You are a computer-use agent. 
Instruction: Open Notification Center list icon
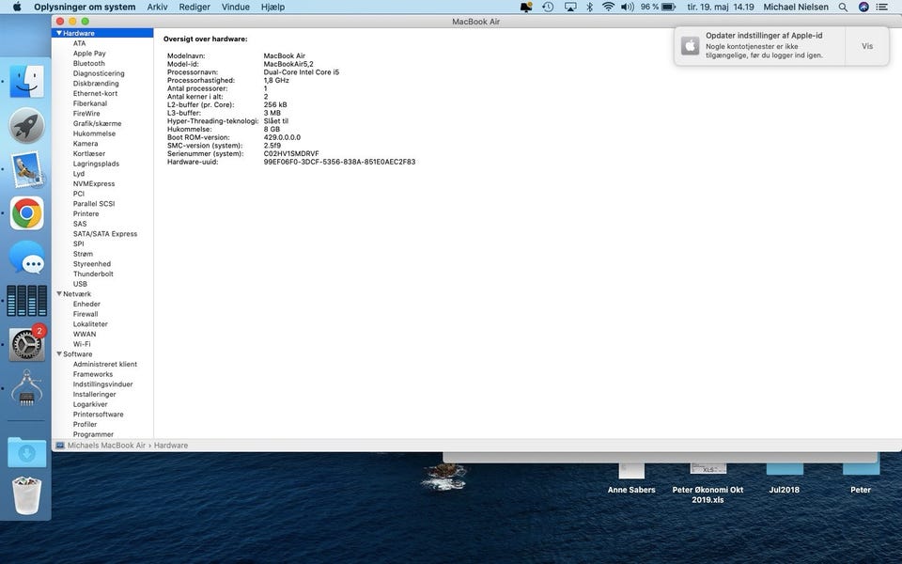(881, 7)
